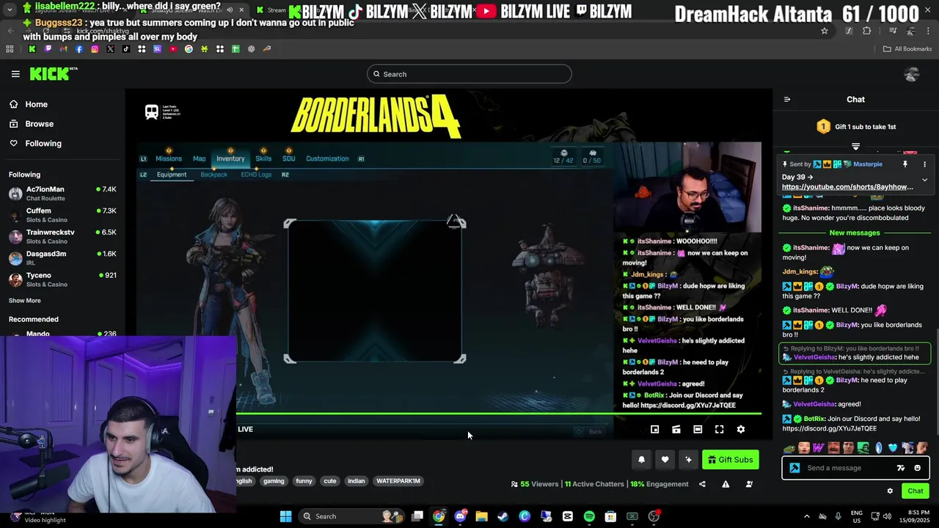
Task: Open All Bookmarks folder
Action: pos(907,49)
